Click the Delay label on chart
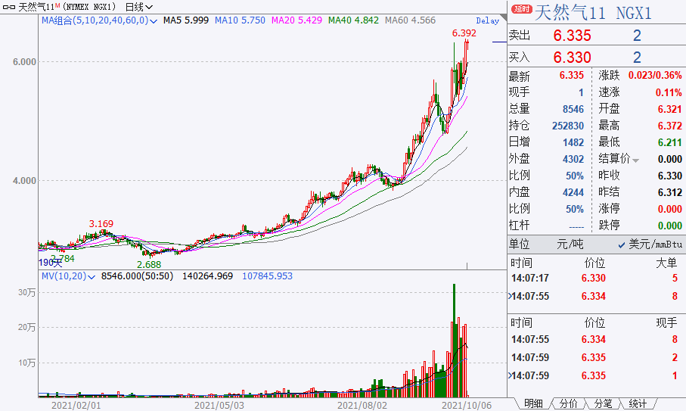Screen dimensions: 686x411 coord(487,20)
